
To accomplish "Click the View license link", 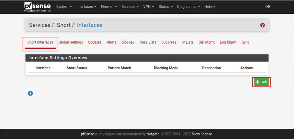I will coord(202,134).
